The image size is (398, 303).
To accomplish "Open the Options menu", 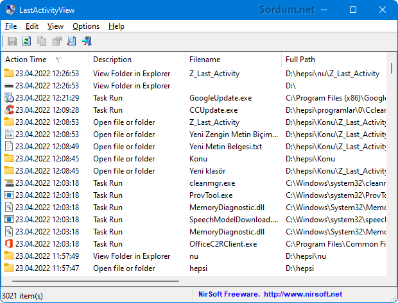I will (x=86, y=26).
